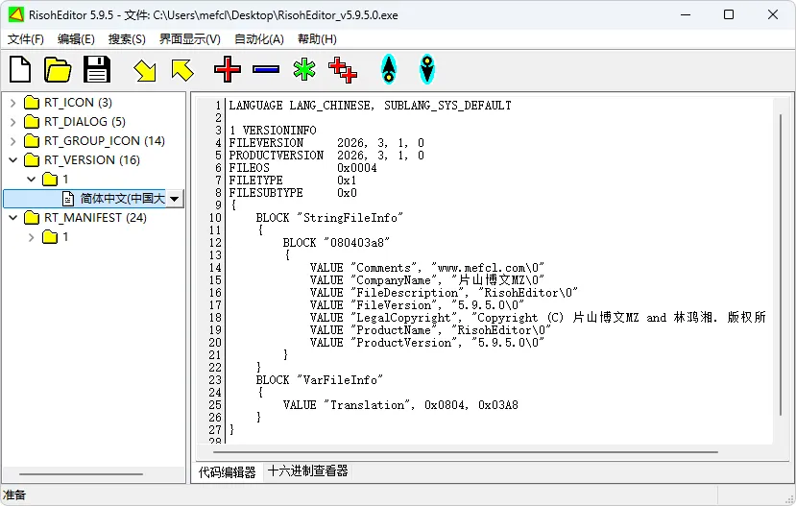Open the 界面显示(V) menu
Screen dimensions: 796x506
point(189,39)
